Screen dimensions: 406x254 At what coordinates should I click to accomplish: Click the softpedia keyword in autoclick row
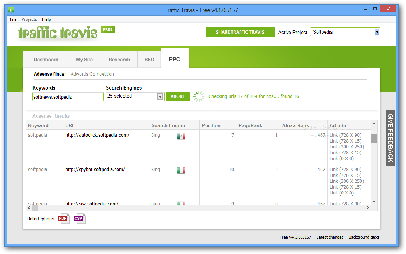(38, 135)
